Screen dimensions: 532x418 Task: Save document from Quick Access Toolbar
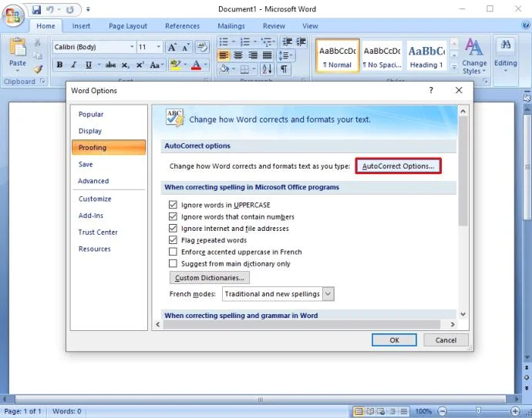tap(36, 9)
